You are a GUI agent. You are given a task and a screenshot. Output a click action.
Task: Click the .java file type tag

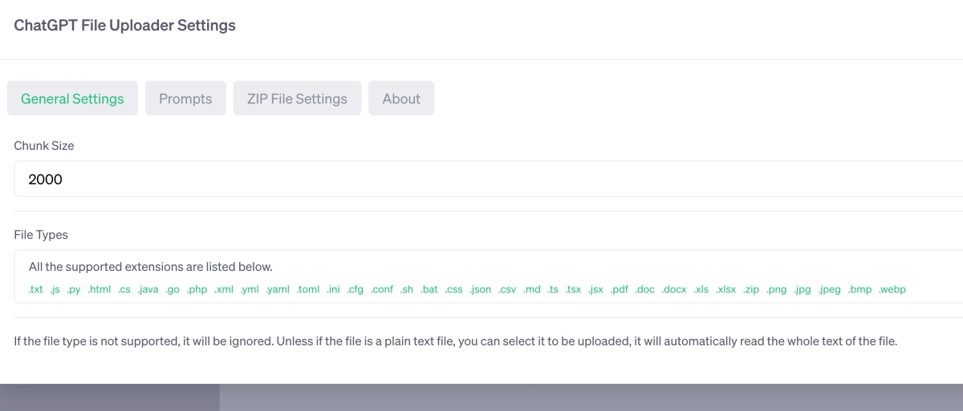coord(148,290)
